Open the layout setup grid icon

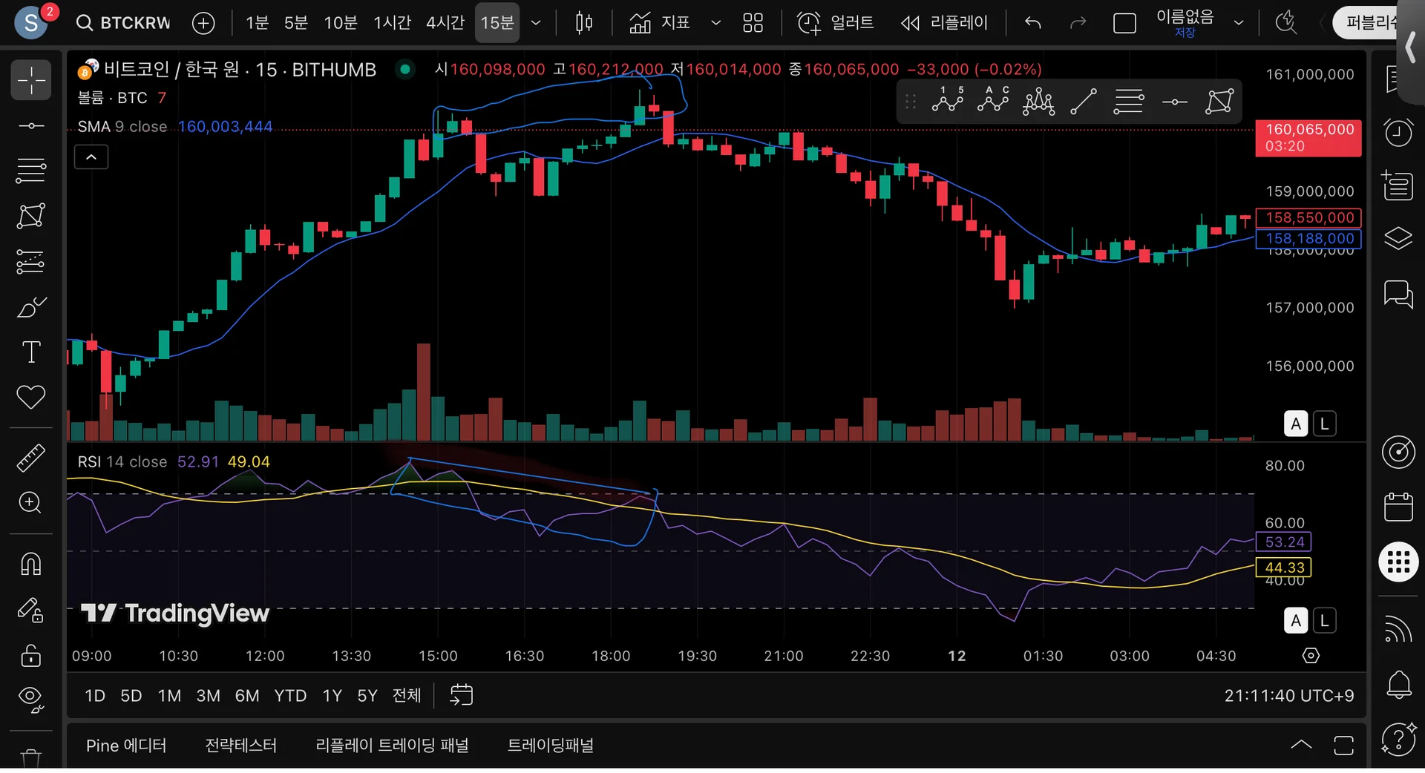pos(753,23)
